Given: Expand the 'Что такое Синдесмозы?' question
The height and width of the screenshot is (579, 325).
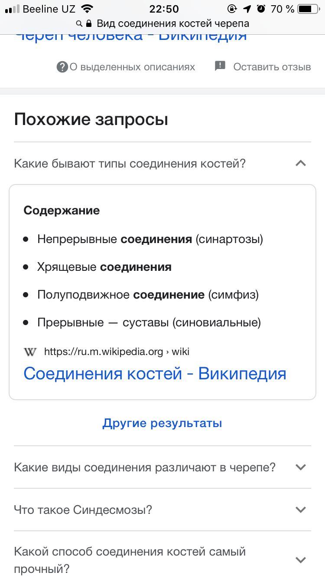Looking at the screenshot, I should [x=162, y=510].
